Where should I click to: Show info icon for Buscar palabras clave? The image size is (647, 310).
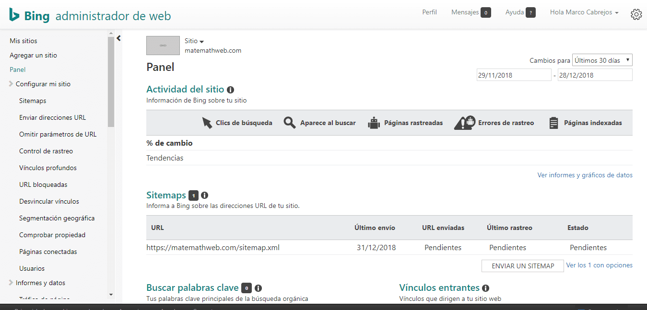[258, 288]
